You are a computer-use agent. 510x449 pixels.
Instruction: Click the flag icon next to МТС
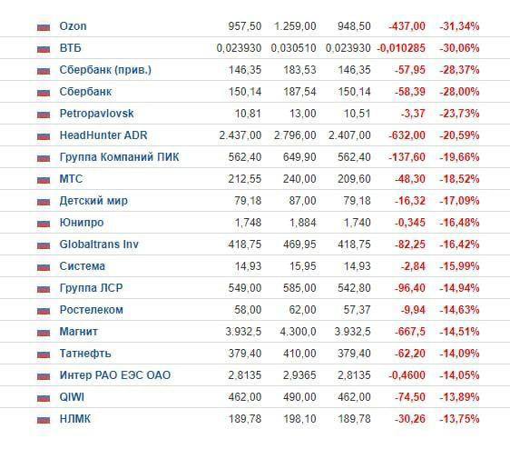44,180
